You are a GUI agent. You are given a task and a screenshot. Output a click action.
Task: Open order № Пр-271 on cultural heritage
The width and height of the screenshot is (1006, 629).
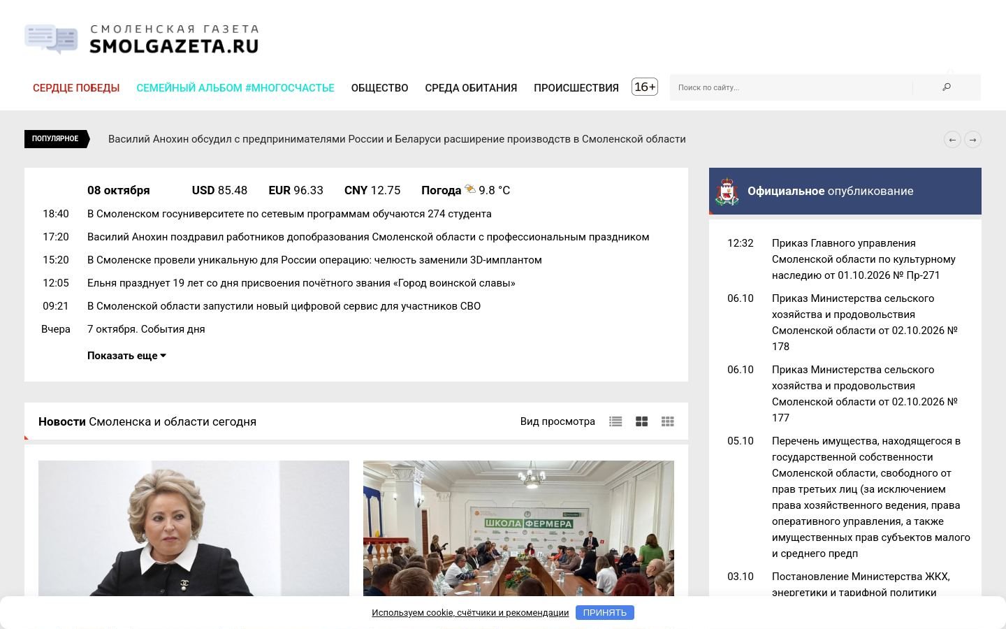[863, 259]
